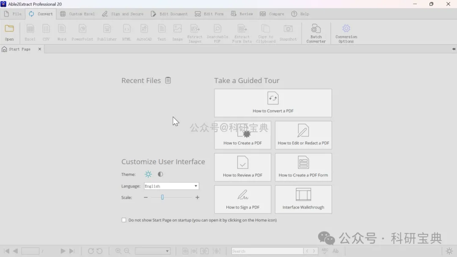457x257 pixels.
Task: Open How to Review a PDF tour
Action: pos(242,167)
